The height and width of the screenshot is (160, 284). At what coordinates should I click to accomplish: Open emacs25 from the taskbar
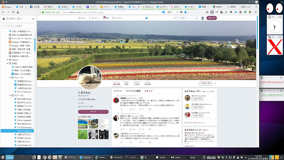coord(117,157)
